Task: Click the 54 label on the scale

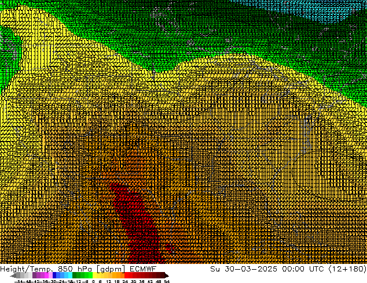Action: click(167, 281)
